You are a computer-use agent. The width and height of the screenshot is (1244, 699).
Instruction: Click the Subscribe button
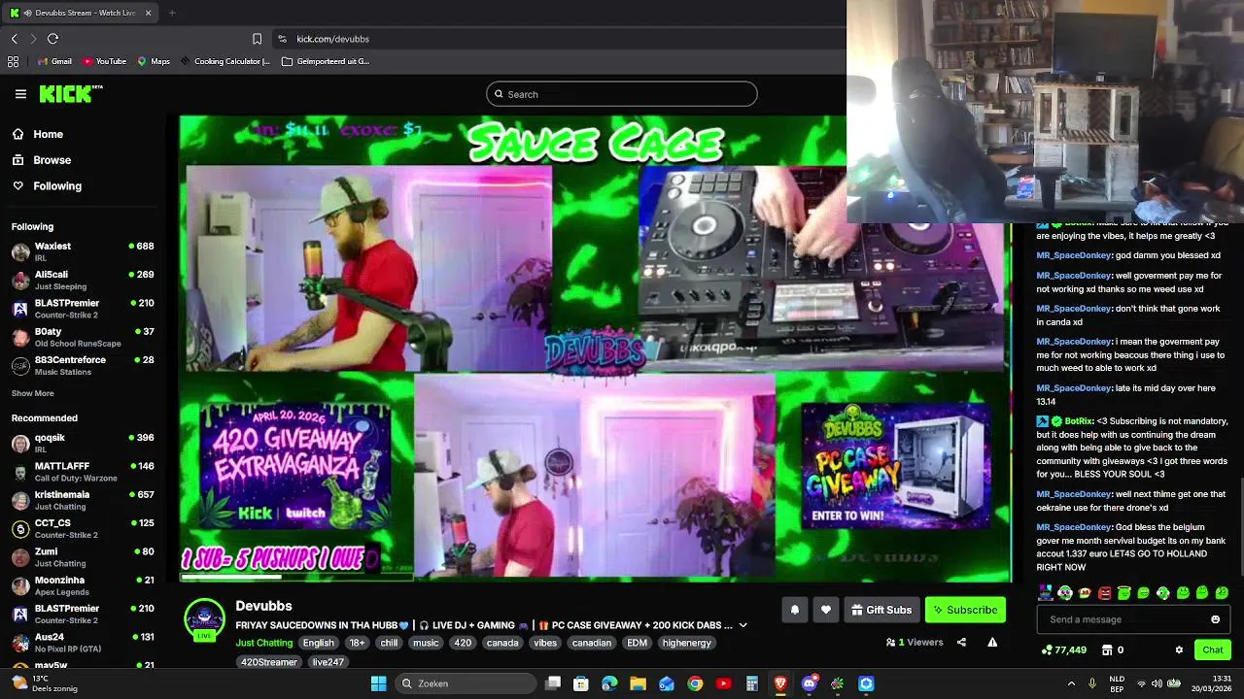(x=965, y=610)
